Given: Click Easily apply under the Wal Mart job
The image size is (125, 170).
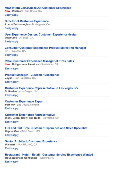Looking at the screenshot, I should [11, 15].
